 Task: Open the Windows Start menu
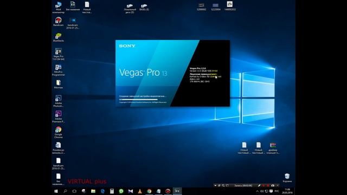click(x=56, y=191)
